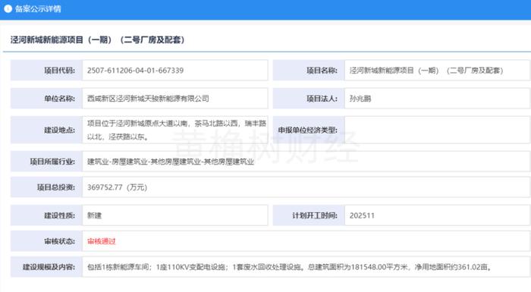Click the 项目名称 value field
Image resolution: width=531 pixels, height=292 pixels.
437,71
